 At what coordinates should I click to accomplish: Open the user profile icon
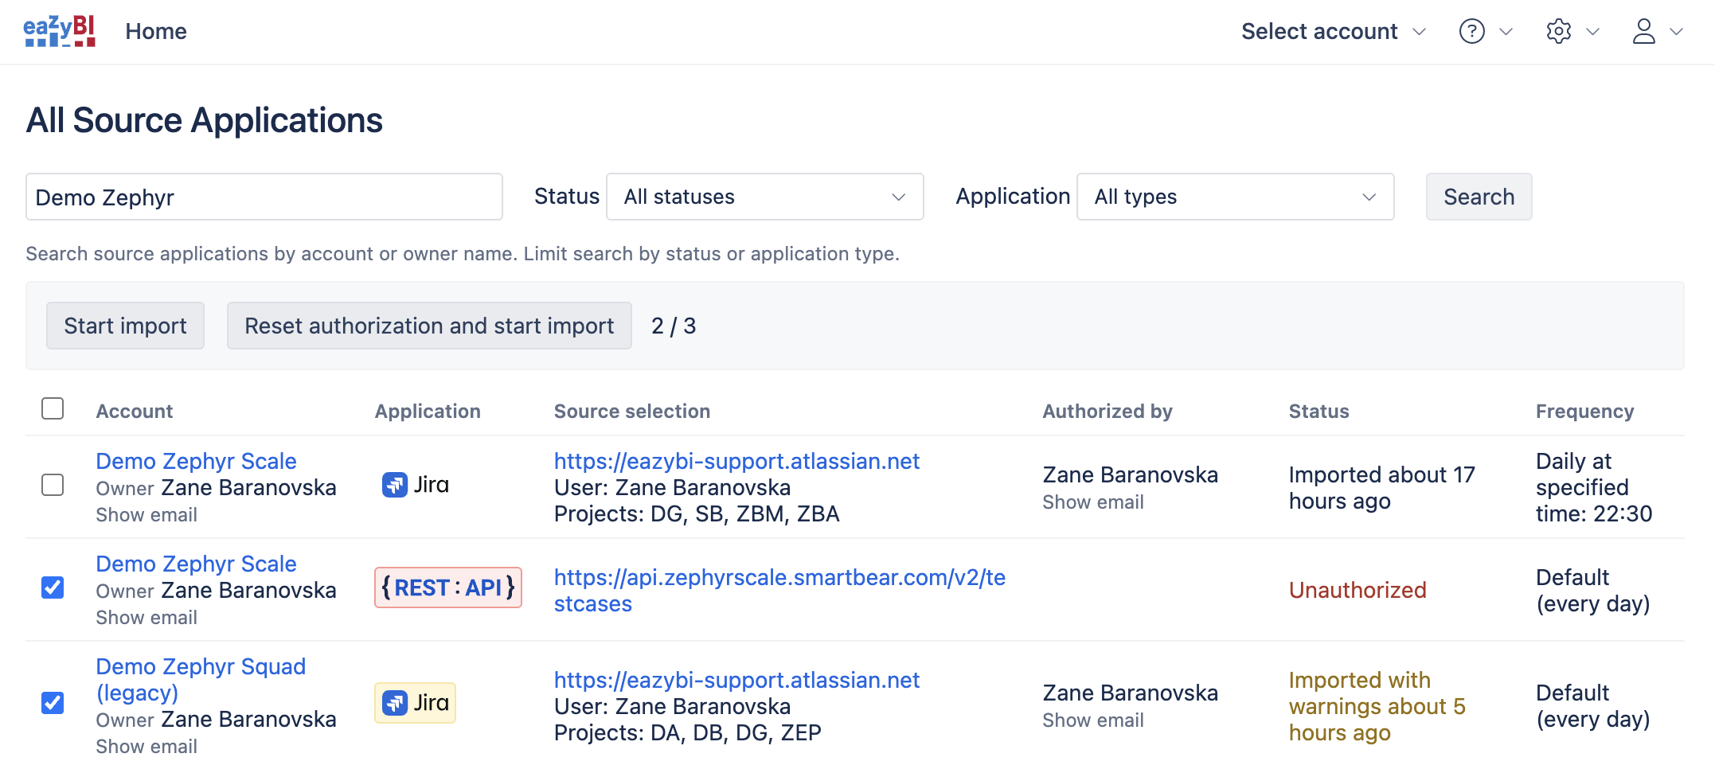pyautogui.click(x=1643, y=31)
